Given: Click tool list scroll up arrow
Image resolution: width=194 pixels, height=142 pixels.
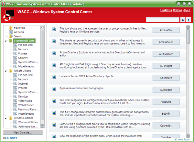Looking at the screenshot, I should click(x=188, y=27).
